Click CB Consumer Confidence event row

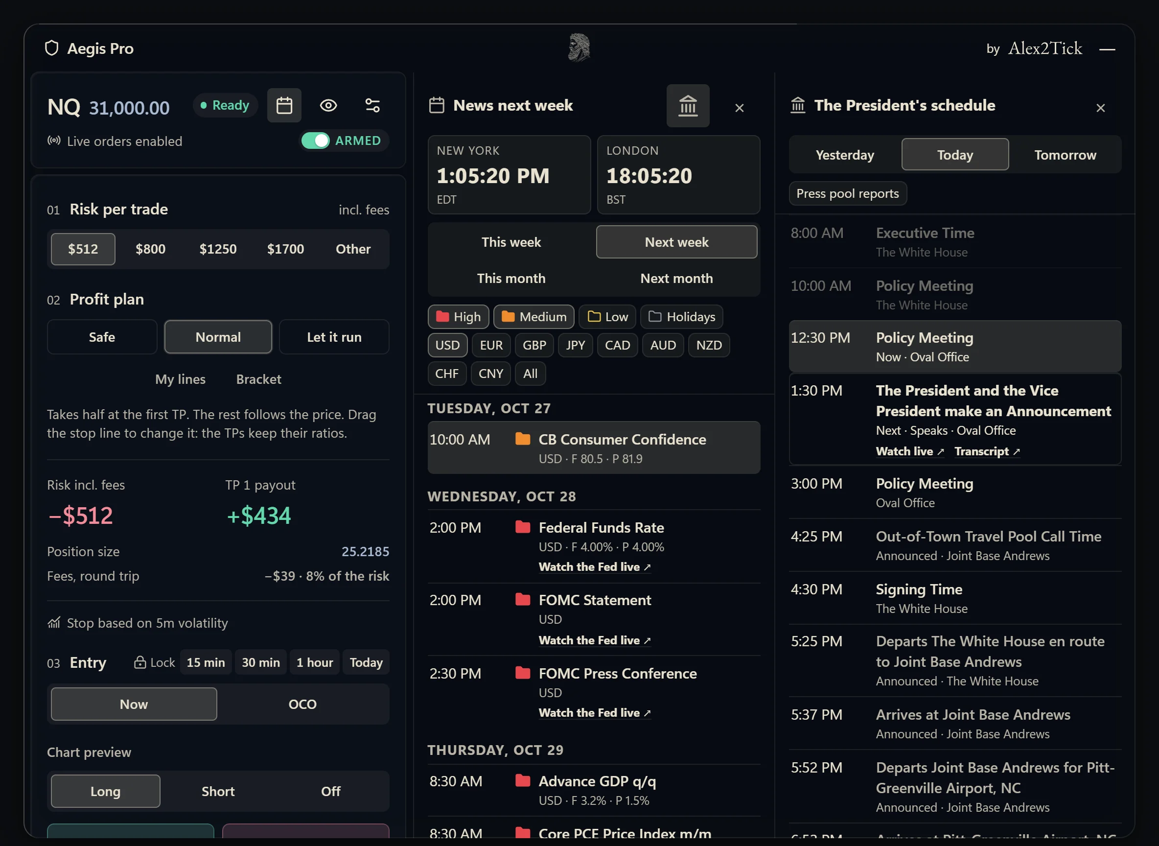point(594,447)
